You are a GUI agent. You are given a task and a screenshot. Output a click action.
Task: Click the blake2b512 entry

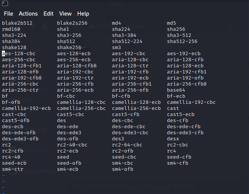coord(17,23)
